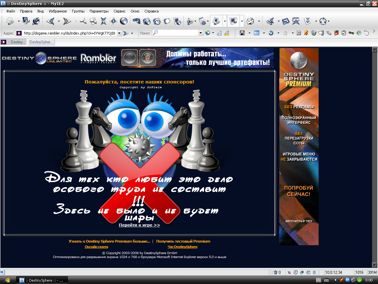Expand the Back button history dropdown
378x284 pixels.
pos(59,21)
